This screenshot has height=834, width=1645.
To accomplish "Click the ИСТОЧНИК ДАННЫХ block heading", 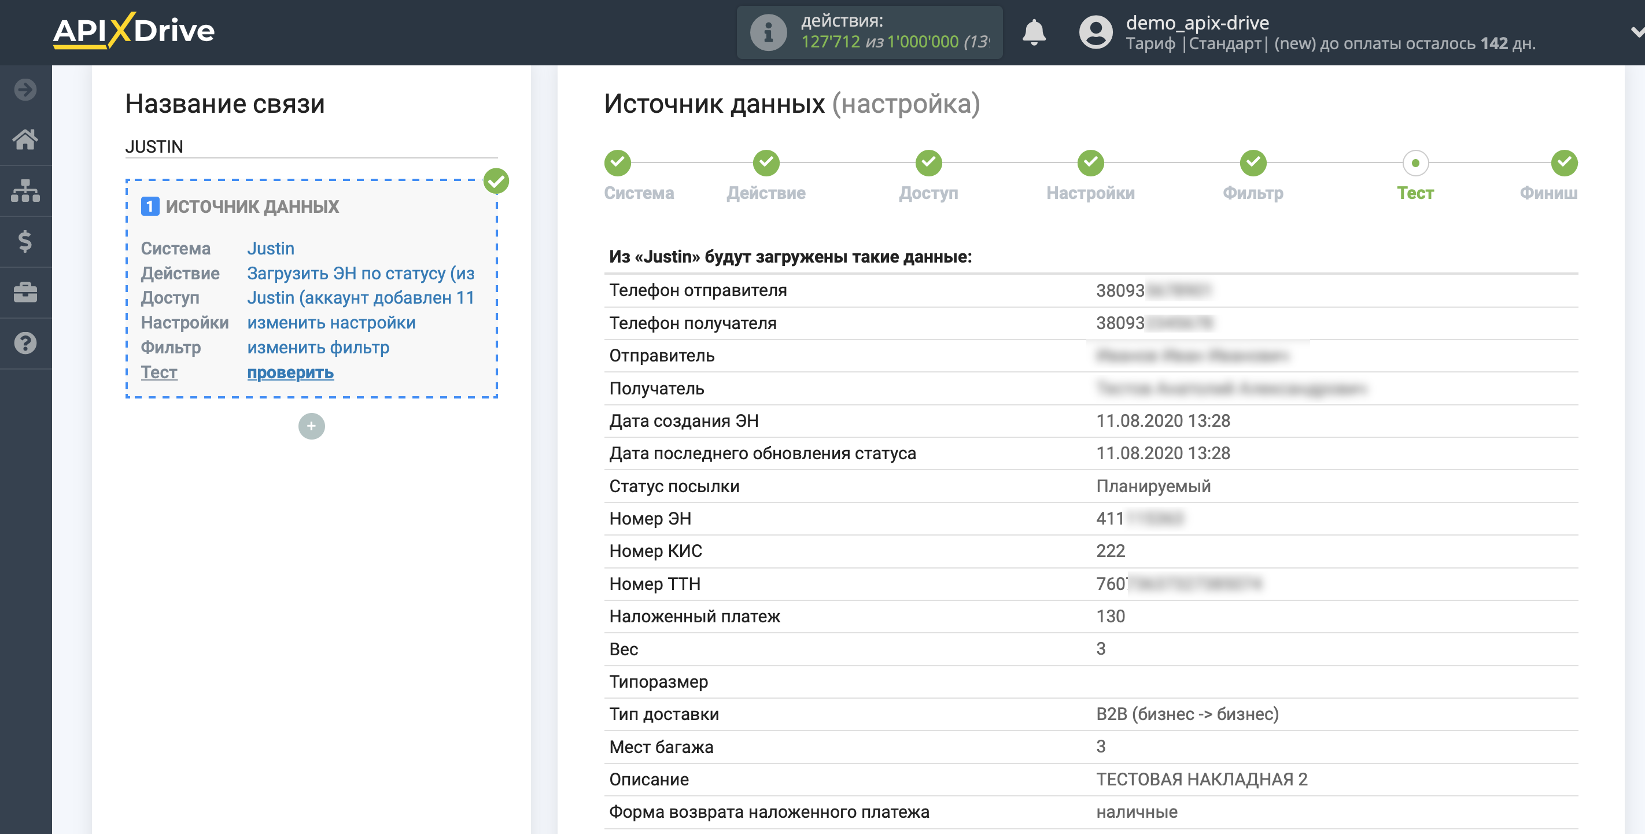I will click(252, 206).
